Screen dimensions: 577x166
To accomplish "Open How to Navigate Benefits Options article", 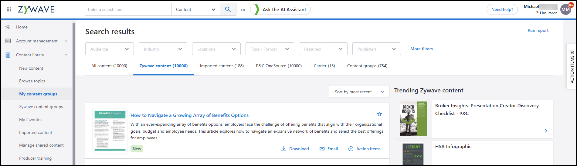I will pyautogui.click(x=190, y=115).
